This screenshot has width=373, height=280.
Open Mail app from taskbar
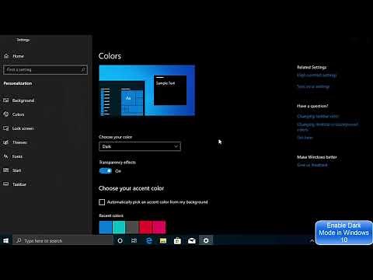click(192, 240)
